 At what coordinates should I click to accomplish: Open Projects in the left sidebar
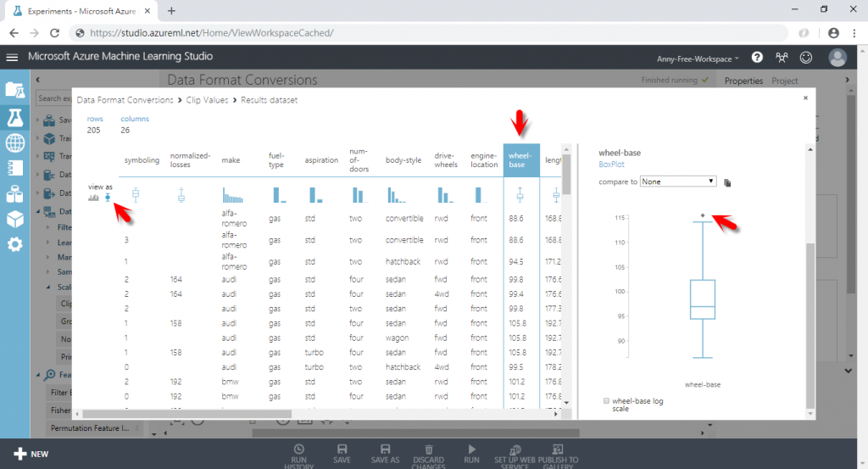tap(15, 90)
